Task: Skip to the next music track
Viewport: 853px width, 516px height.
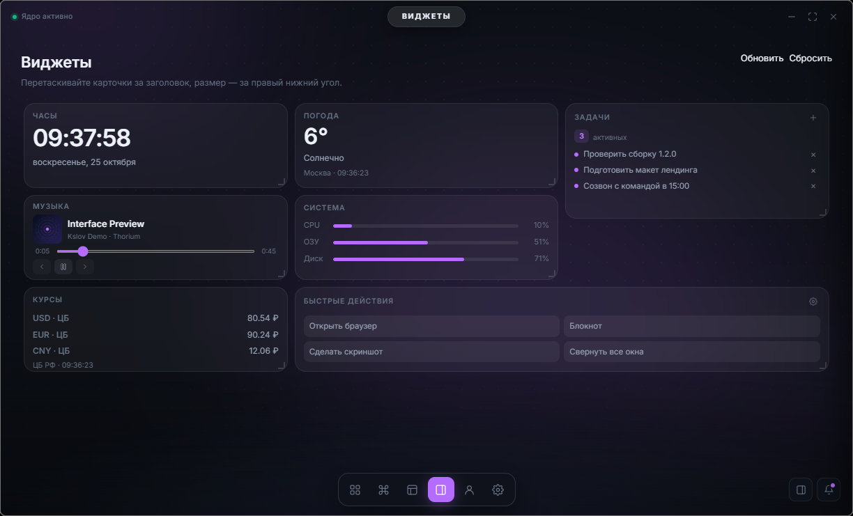Action: coord(85,266)
